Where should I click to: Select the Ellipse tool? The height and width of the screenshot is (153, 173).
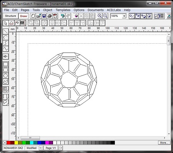click(5, 76)
